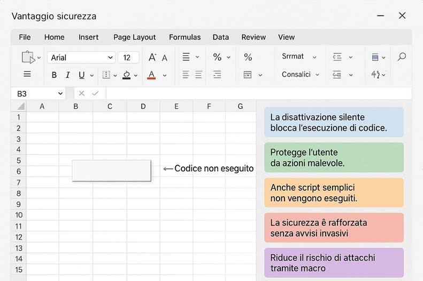Cancel formula entry with the X
Image resolution: width=423 pixels, height=281 pixels.
[x=81, y=93]
